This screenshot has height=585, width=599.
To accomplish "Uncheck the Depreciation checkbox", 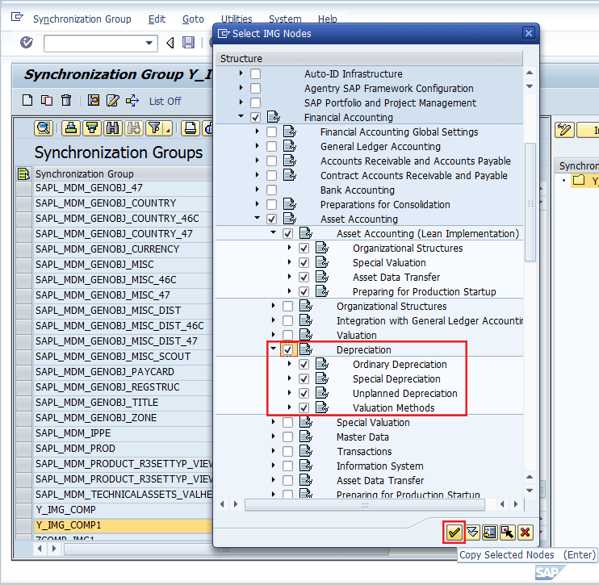I will [288, 350].
